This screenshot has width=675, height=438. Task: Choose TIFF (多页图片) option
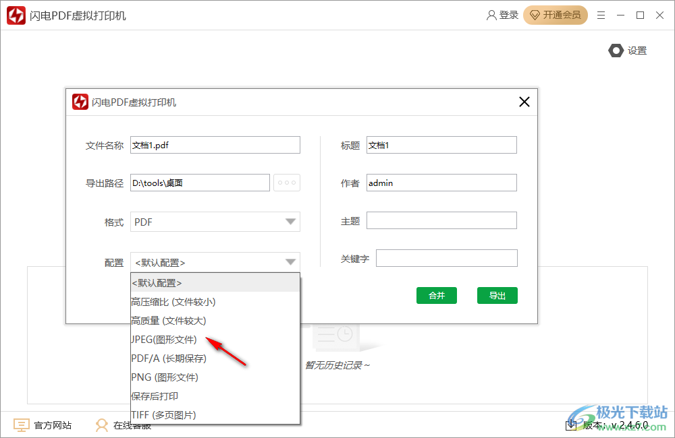point(215,415)
